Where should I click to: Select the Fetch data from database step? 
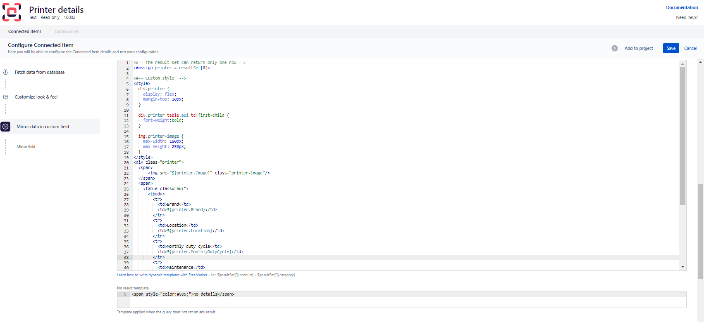pos(40,72)
